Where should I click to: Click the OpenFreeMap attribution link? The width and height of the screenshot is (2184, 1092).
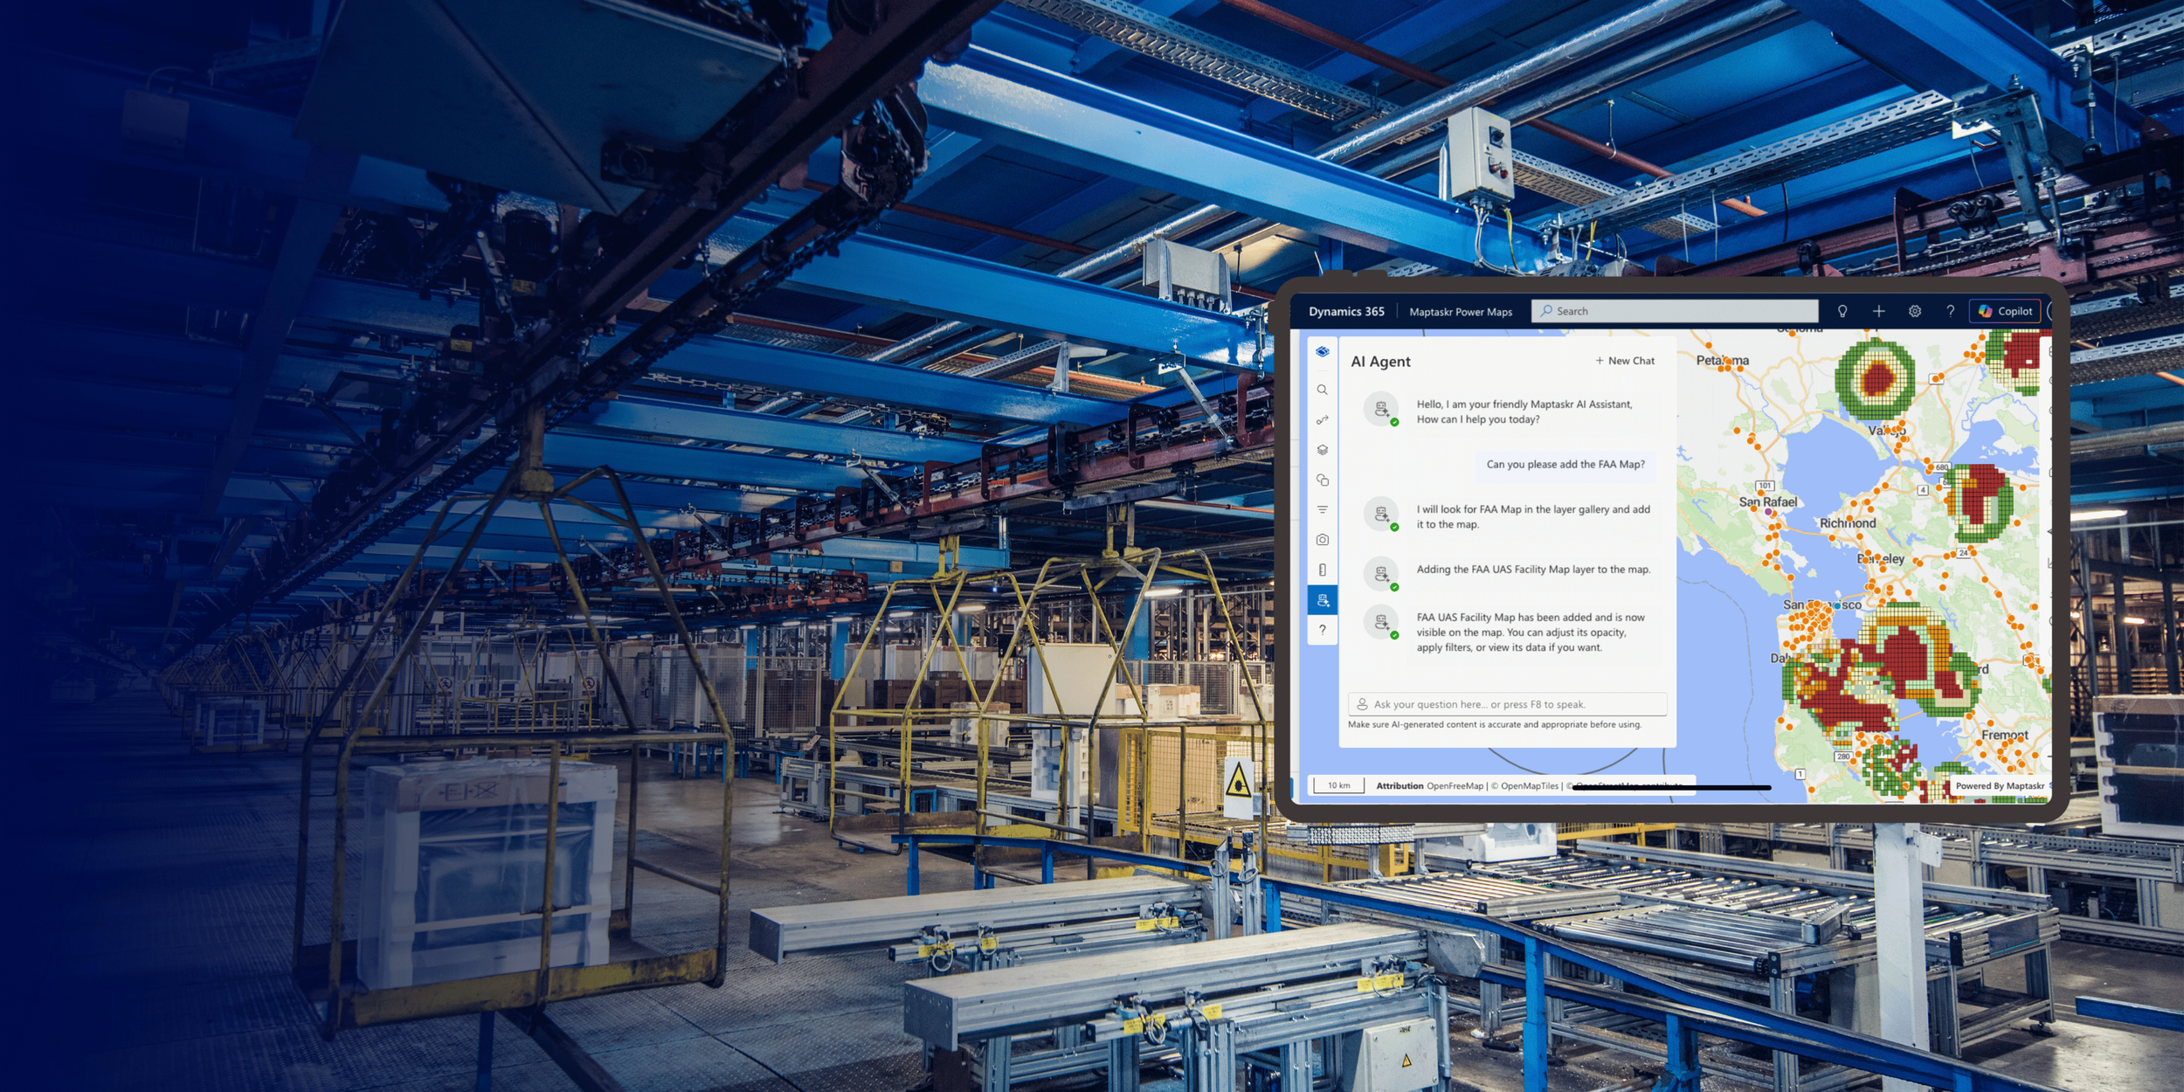tap(1454, 785)
